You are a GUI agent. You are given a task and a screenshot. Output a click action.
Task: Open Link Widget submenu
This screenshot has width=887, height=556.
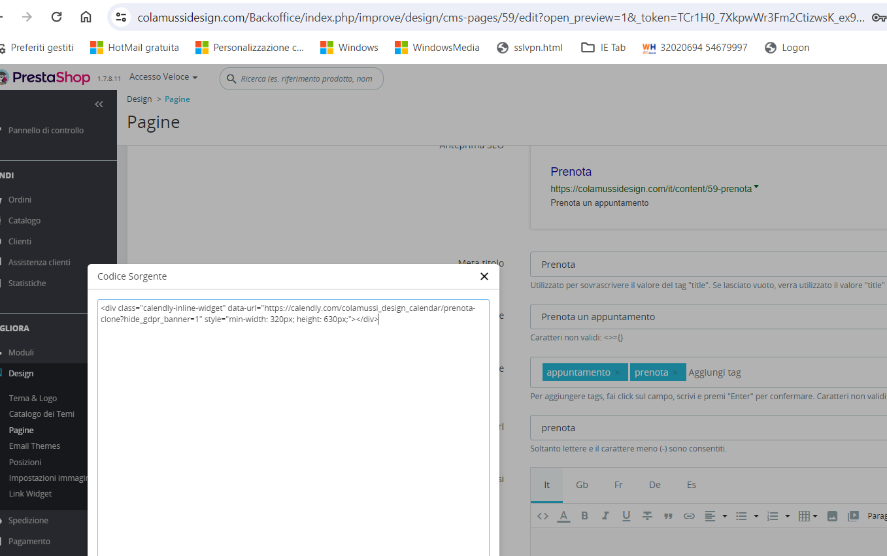click(x=30, y=494)
